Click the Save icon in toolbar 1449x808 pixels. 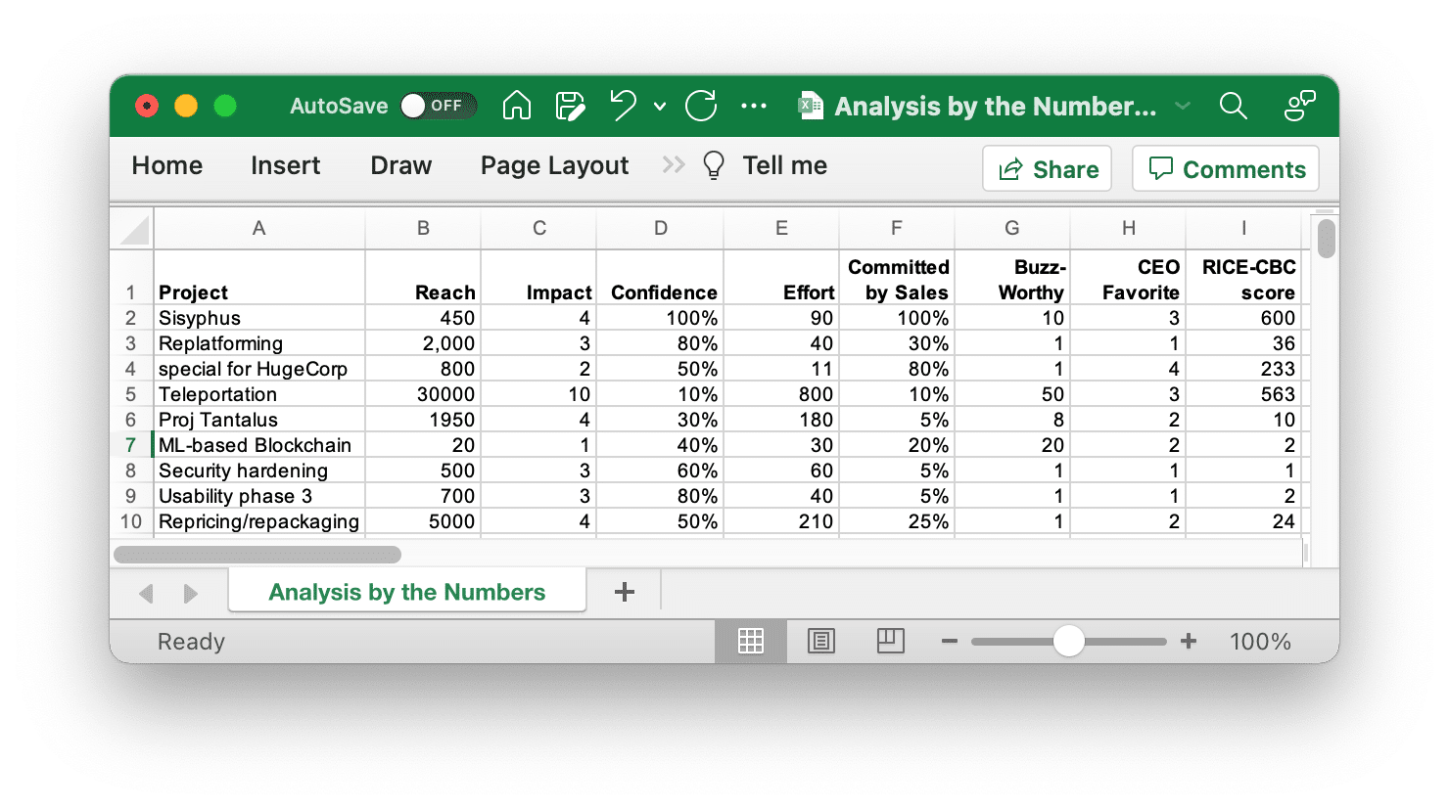[x=570, y=106]
